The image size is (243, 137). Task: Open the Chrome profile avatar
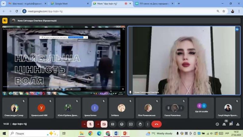(232, 11)
